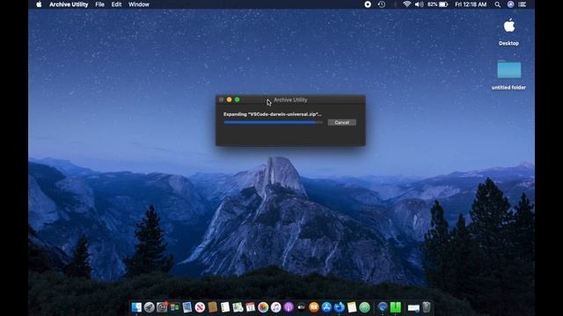Open News app in the Dock

coord(200,307)
